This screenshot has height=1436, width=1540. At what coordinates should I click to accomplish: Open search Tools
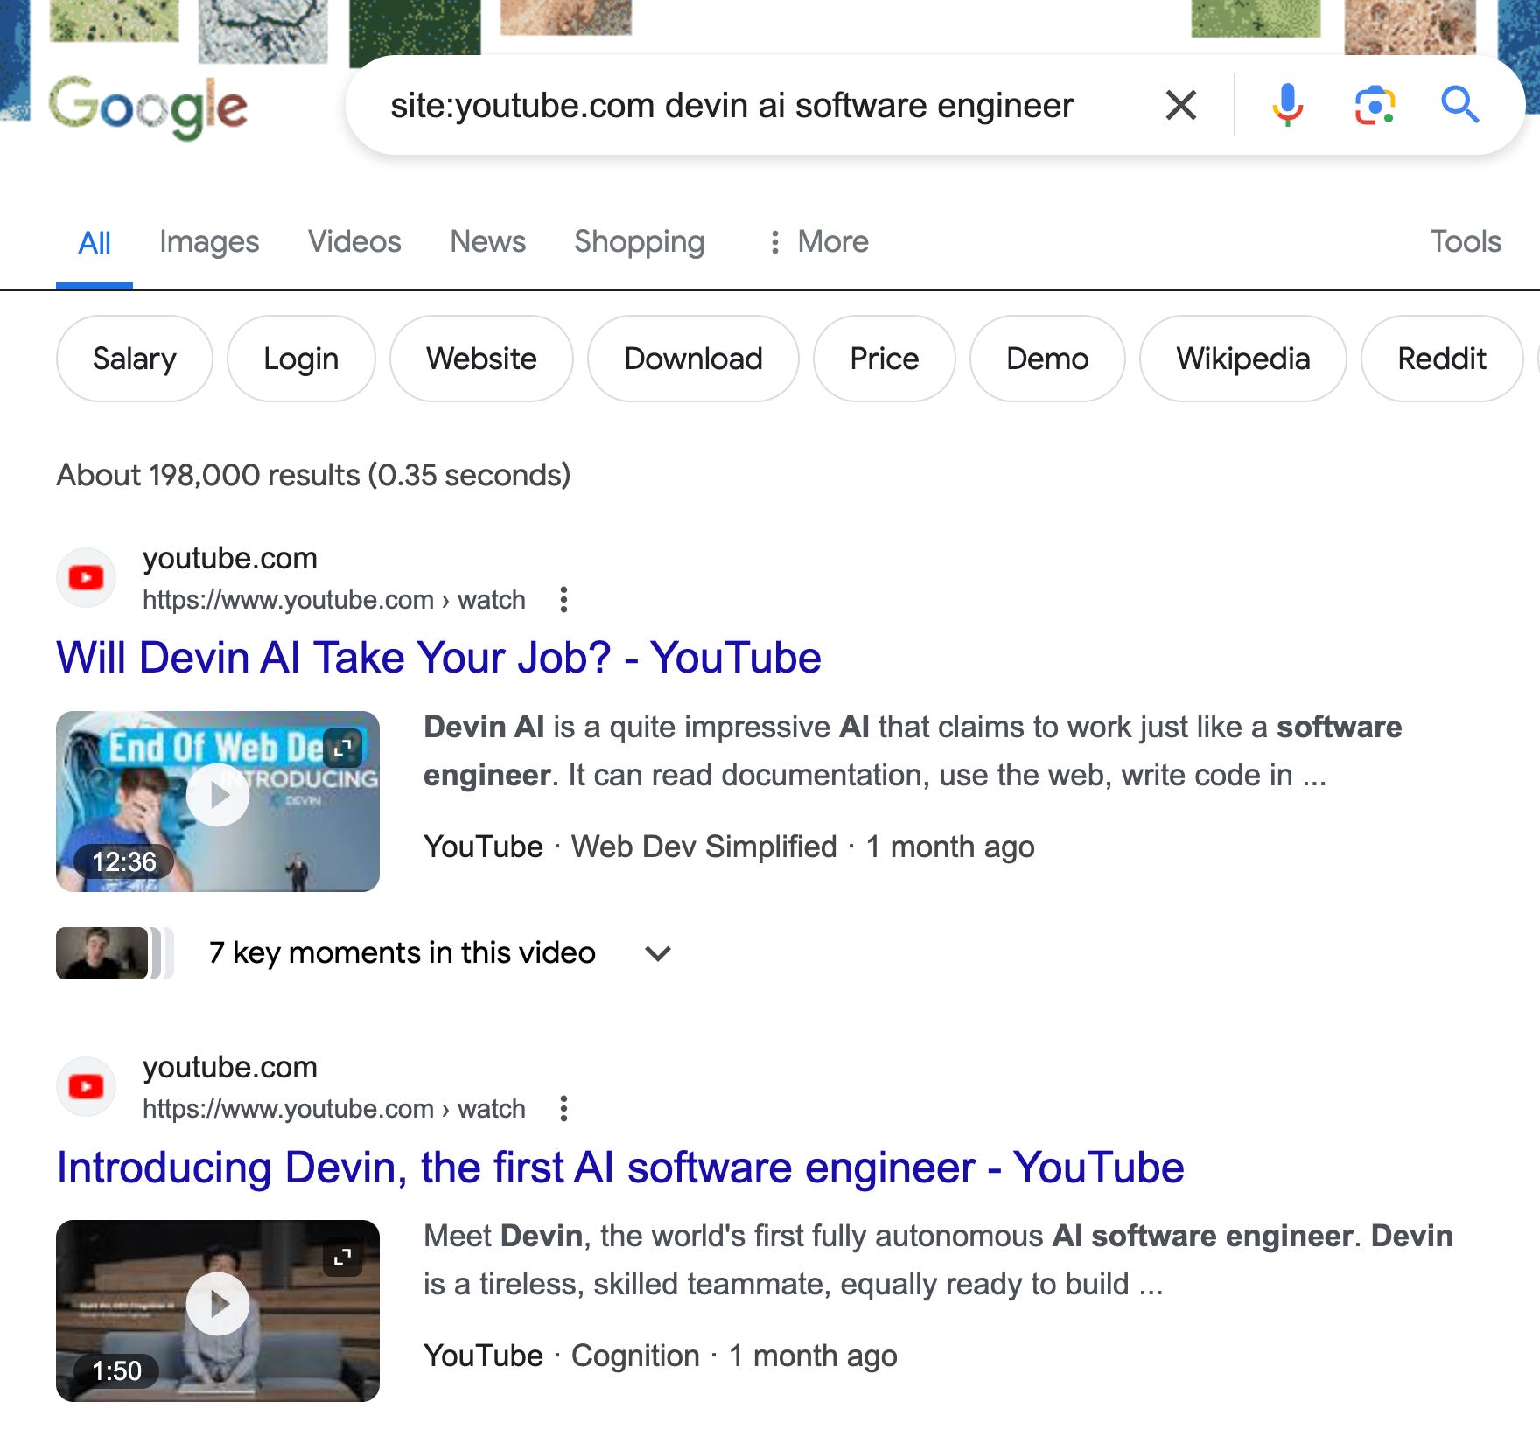pos(1466,241)
